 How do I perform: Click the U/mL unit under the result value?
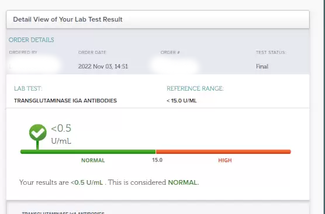point(61,141)
